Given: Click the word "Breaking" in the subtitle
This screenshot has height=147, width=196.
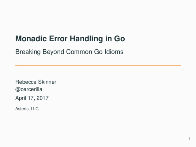Looking at the screenshot, I should [26, 52].
